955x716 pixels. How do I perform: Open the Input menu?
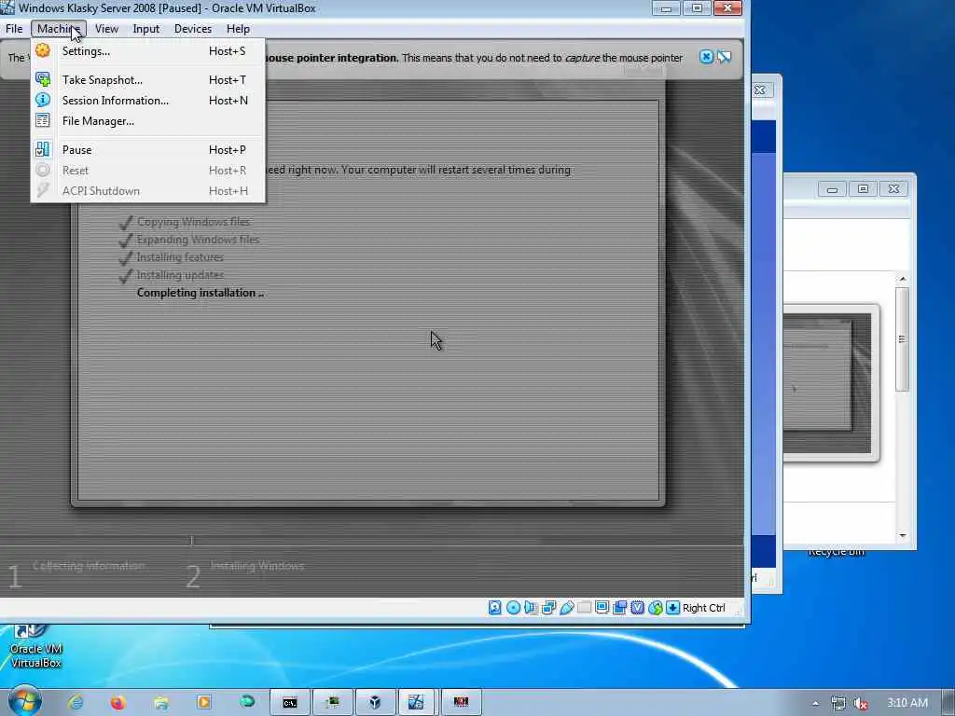tap(146, 29)
